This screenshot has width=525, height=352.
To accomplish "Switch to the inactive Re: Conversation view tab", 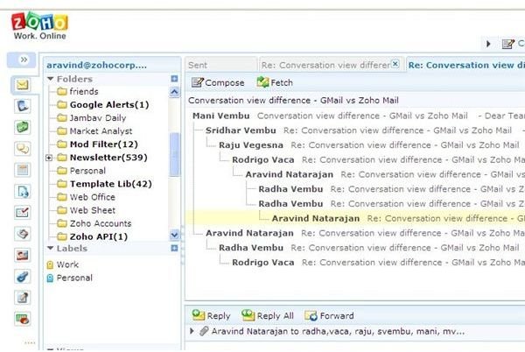I will pos(325,65).
